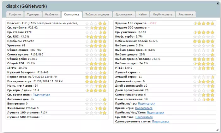Open the Графики tab
The width and height of the screenshot is (221, 133).
pyautogui.click(x=15, y=14)
